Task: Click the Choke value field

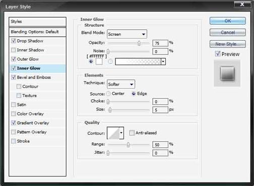Action: (x=160, y=101)
